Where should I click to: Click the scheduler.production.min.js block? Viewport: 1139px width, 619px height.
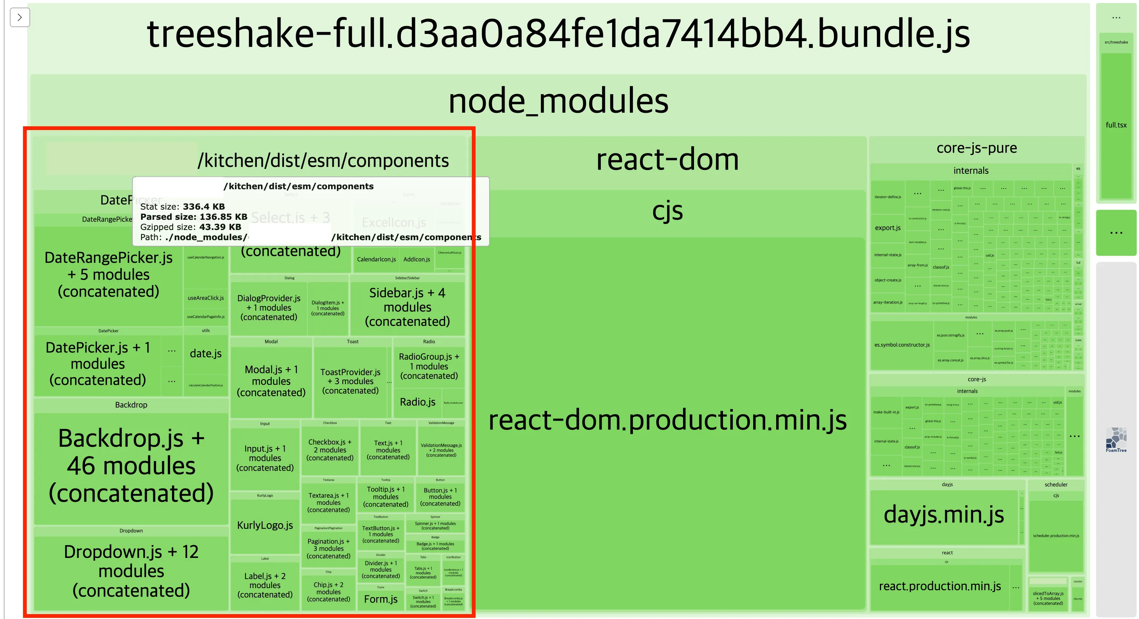pos(1056,536)
